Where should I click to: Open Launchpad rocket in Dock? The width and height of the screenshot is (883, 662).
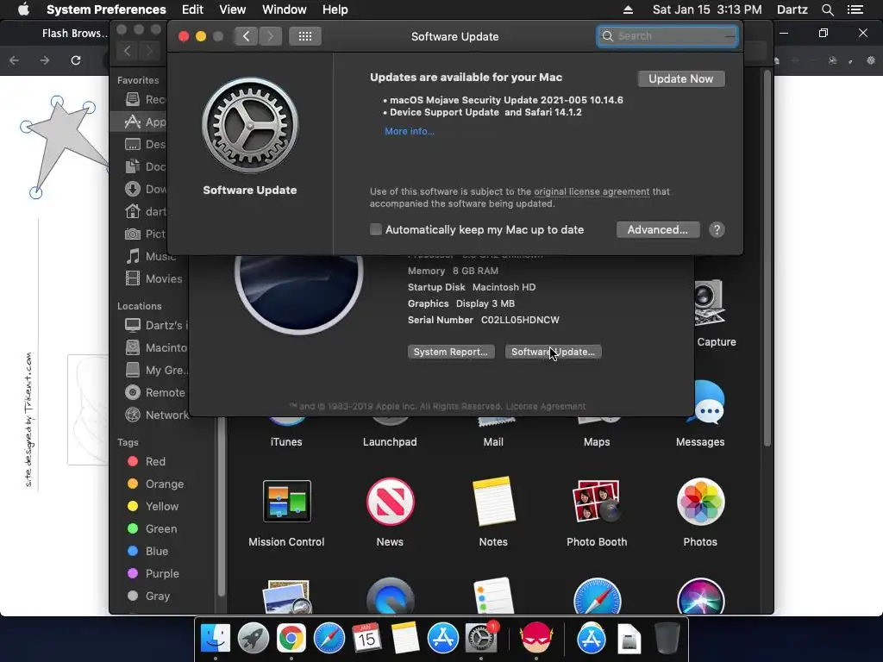253,639
